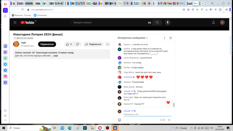Open the taskbar clock and date
This screenshot has height=131, width=233.
220,128
